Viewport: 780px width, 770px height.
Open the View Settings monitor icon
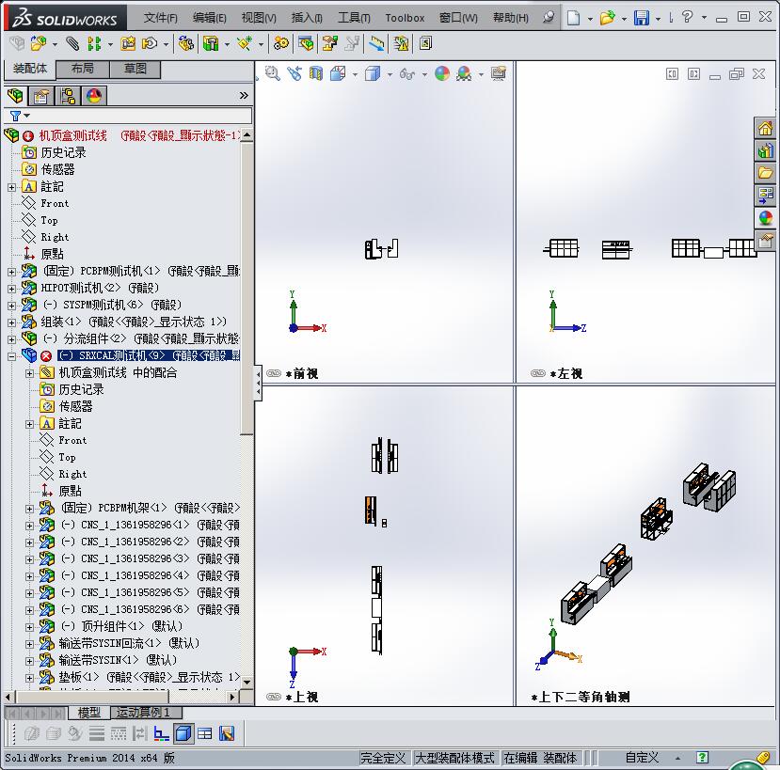tap(498, 73)
